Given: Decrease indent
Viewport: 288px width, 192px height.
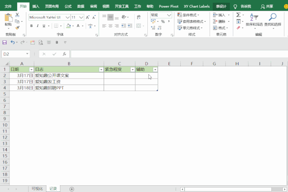Looking at the screenshot, I should [x=123, y=26].
